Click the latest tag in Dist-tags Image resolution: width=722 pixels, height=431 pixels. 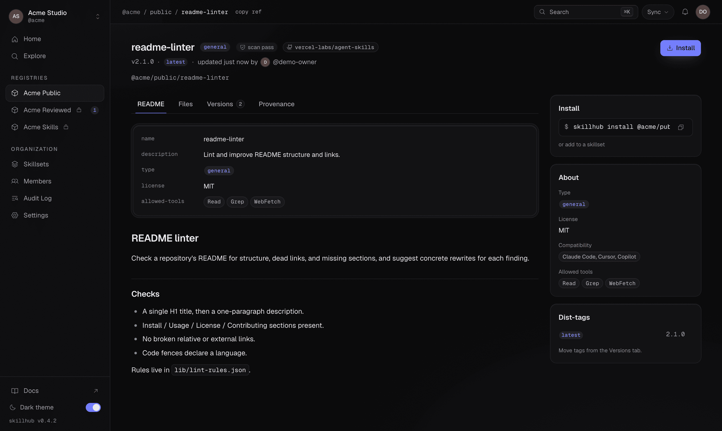click(571, 335)
